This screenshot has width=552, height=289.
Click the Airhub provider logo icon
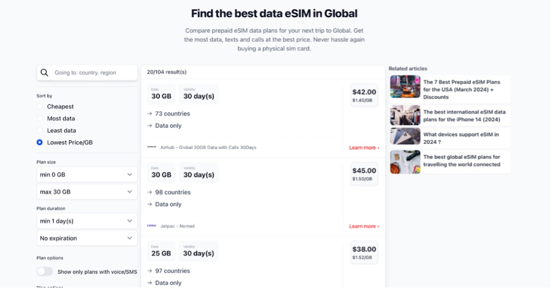[x=152, y=147]
